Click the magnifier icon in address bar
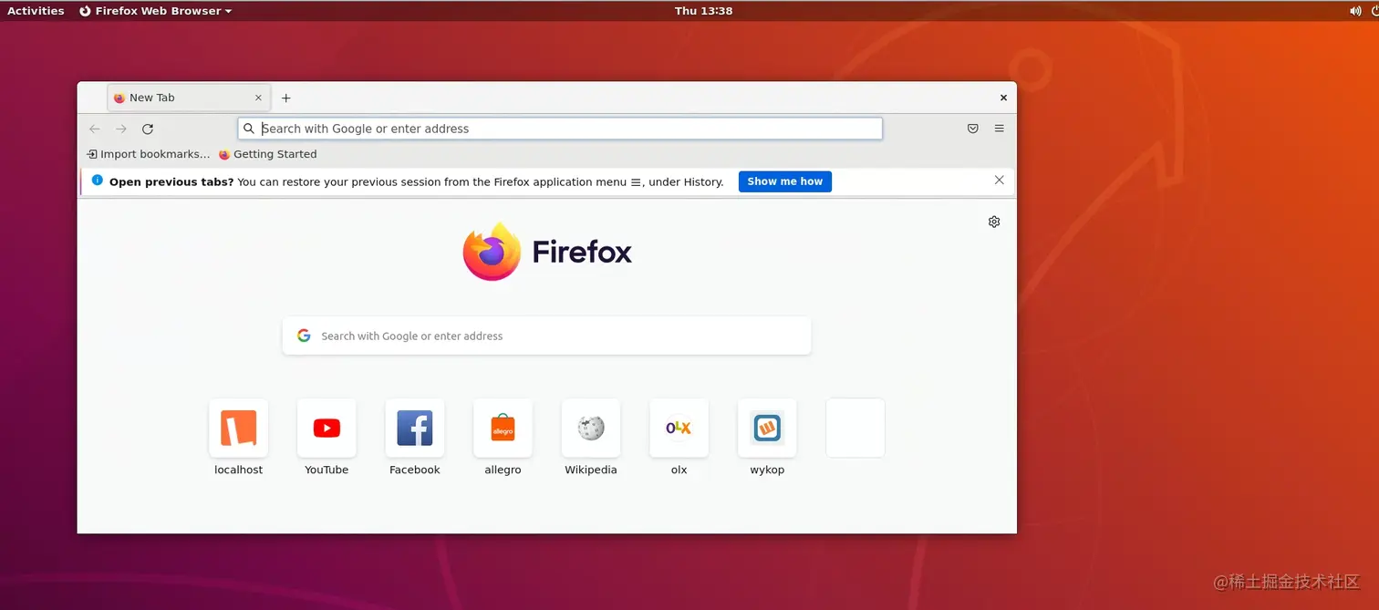The width and height of the screenshot is (1379, 610). [249, 129]
